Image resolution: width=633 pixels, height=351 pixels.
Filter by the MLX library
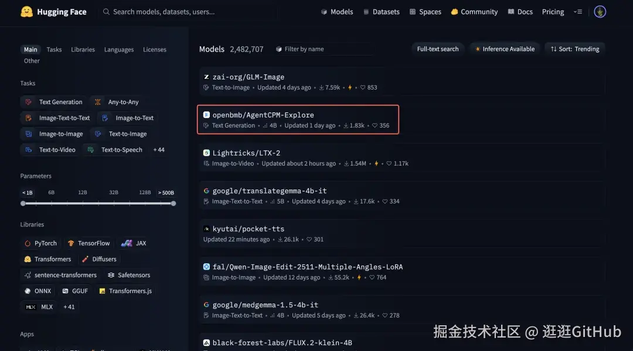pyautogui.click(x=39, y=307)
